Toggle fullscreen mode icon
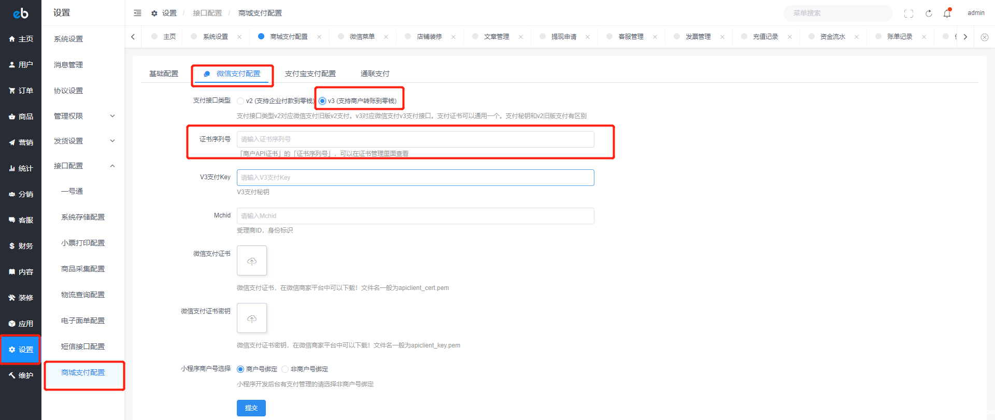 pos(908,13)
